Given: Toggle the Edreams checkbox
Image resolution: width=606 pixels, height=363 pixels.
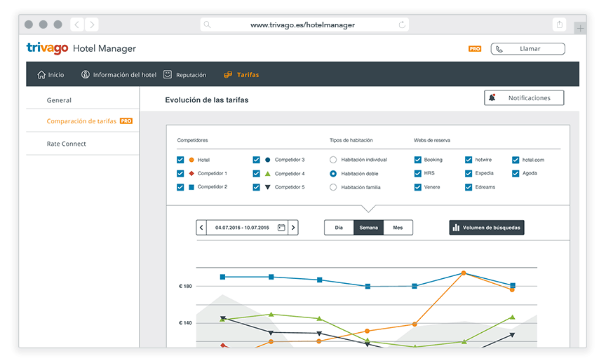Looking at the screenshot, I should (469, 187).
